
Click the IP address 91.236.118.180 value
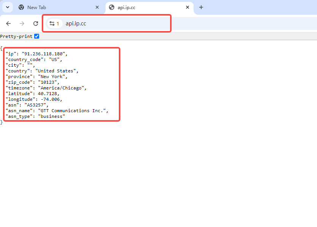tap(44, 54)
